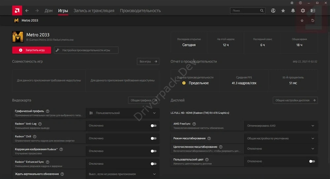Image resolution: width=330 pixels, height=179 pixels.
Task: Open Производительность tab
Action: point(140,11)
